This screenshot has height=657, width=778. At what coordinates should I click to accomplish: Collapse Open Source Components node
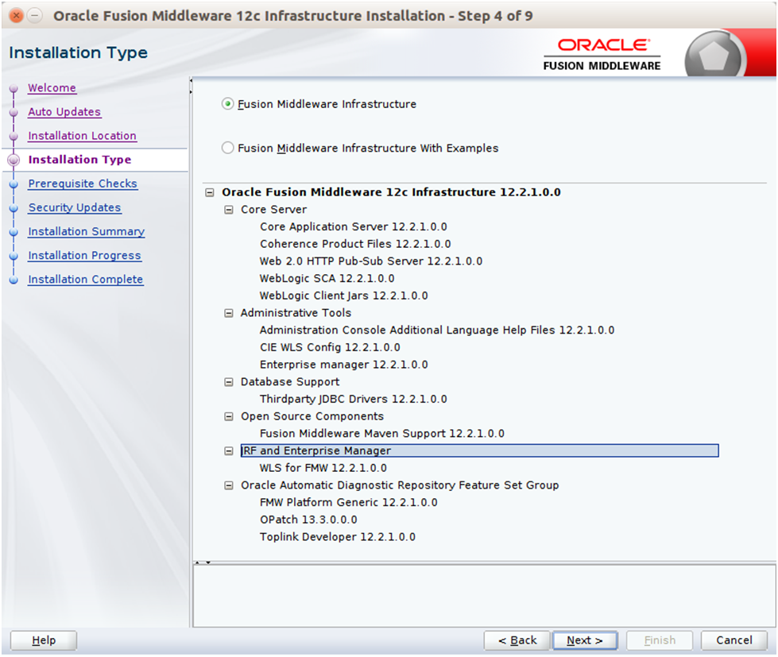[229, 416]
